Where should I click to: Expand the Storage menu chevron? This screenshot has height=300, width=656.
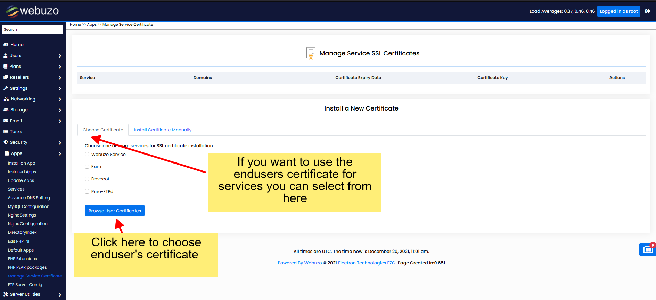[x=60, y=110]
